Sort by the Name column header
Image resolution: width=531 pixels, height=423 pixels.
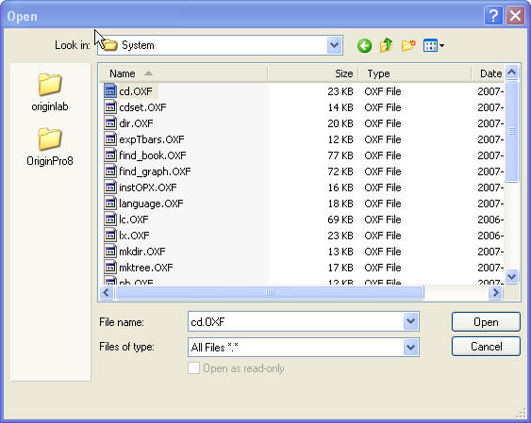[x=183, y=73]
